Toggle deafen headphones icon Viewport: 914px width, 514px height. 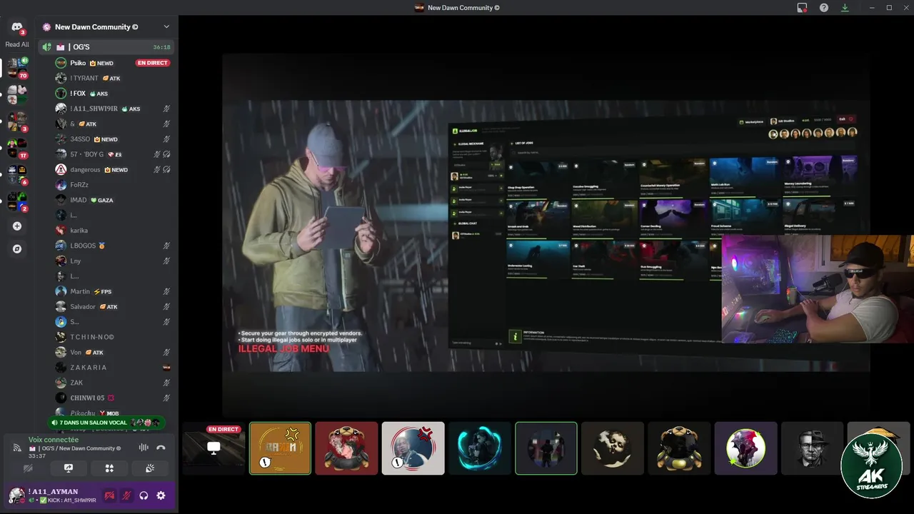[144, 495]
